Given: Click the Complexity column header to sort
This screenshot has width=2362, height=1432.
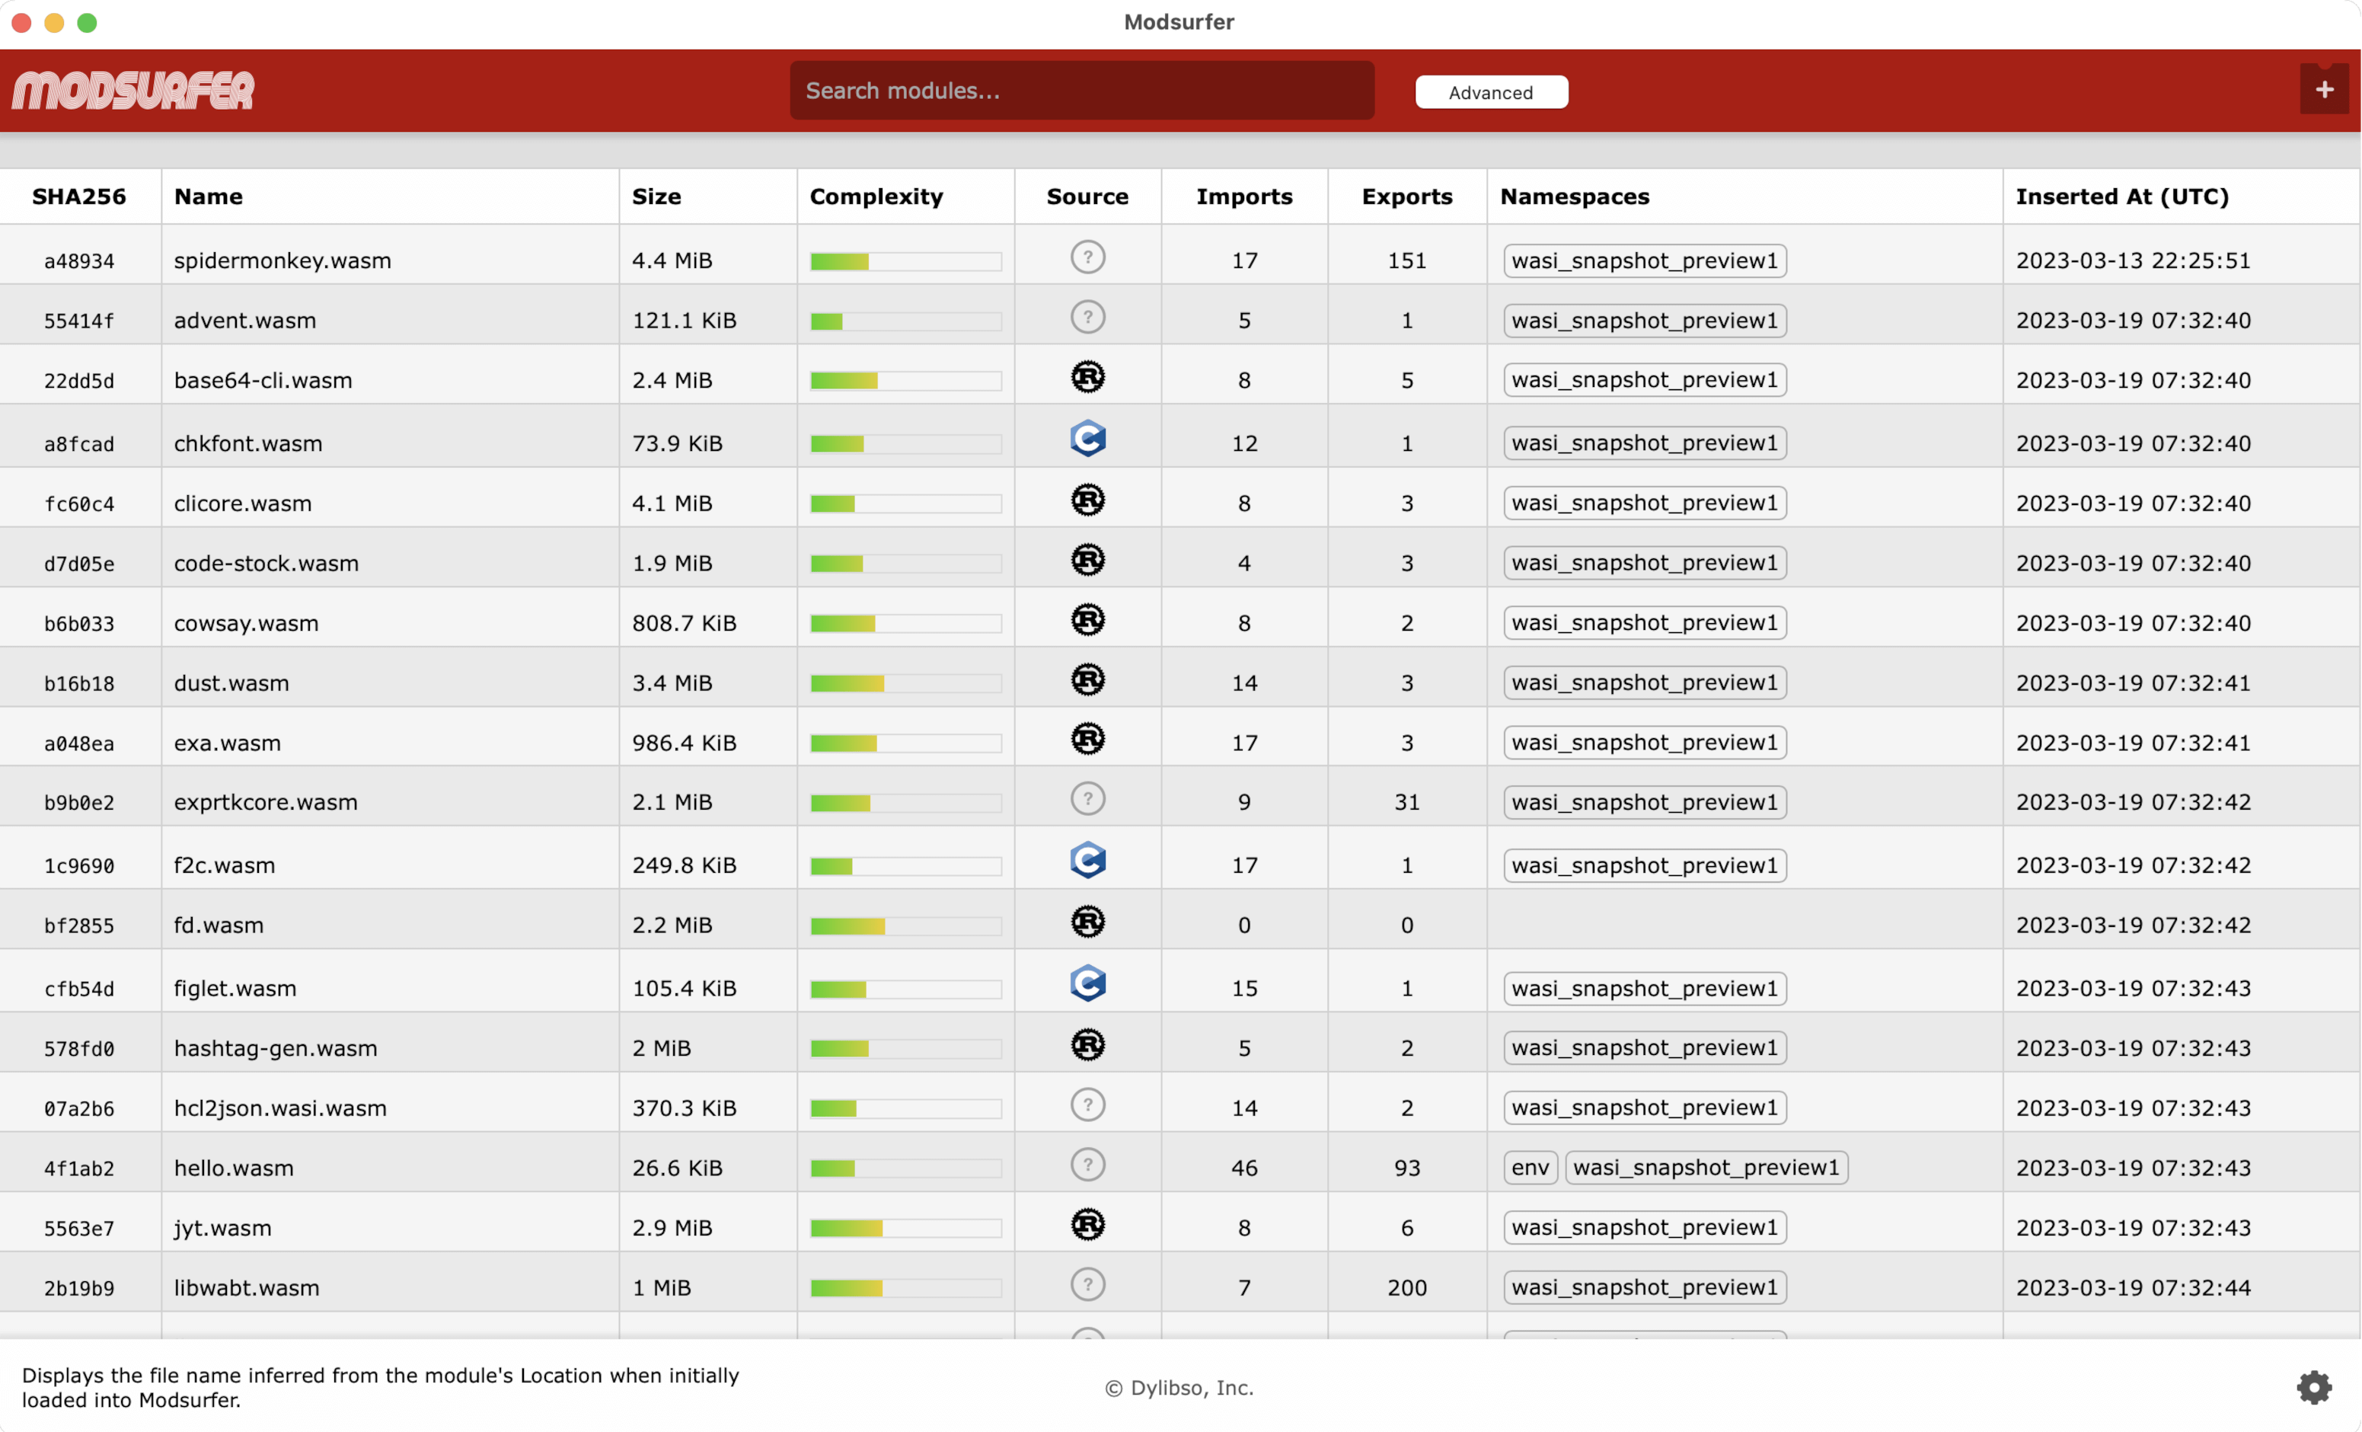Looking at the screenshot, I should coord(876,196).
